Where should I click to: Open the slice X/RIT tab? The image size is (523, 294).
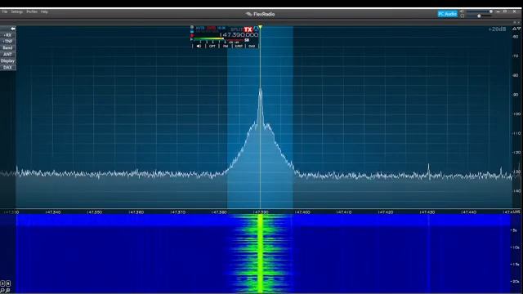pyautogui.click(x=239, y=46)
